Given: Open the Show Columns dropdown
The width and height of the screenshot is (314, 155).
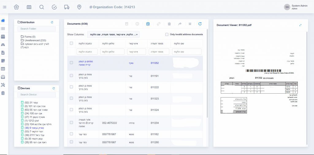Looking at the screenshot, I should point(113,34).
